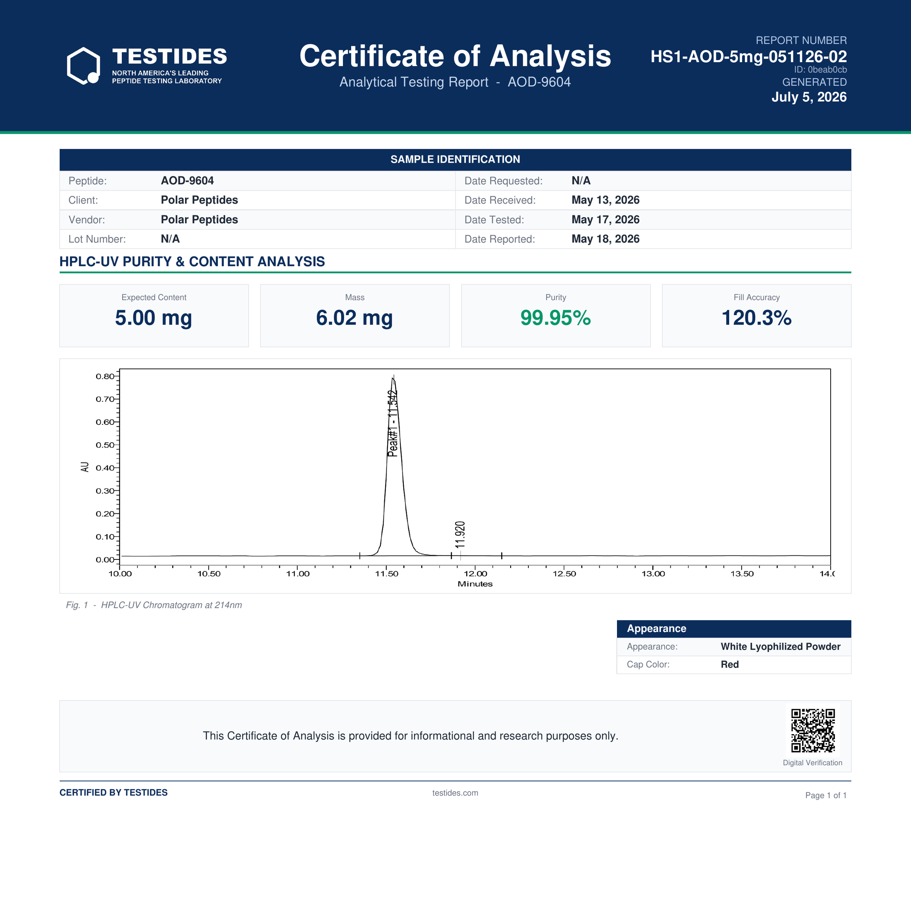Click the 11.50 x-axis tick label
The width and height of the screenshot is (911, 911).
click(x=387, y=574)
